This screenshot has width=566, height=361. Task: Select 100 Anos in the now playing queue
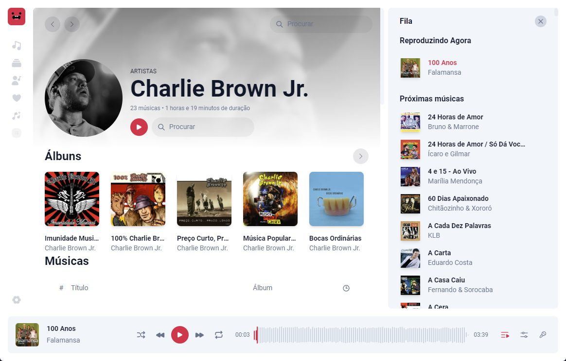473,68
